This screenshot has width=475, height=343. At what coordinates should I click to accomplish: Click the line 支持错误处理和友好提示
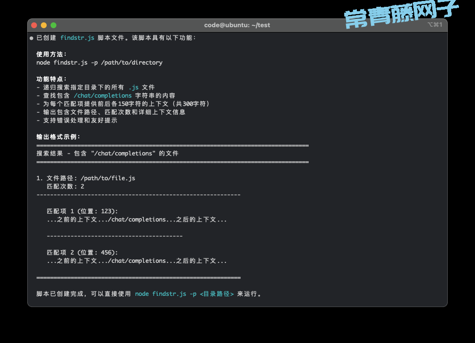pyautogui.click(x=79, y=120)
